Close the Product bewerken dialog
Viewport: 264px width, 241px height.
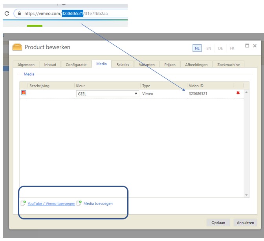coord(255,46)
